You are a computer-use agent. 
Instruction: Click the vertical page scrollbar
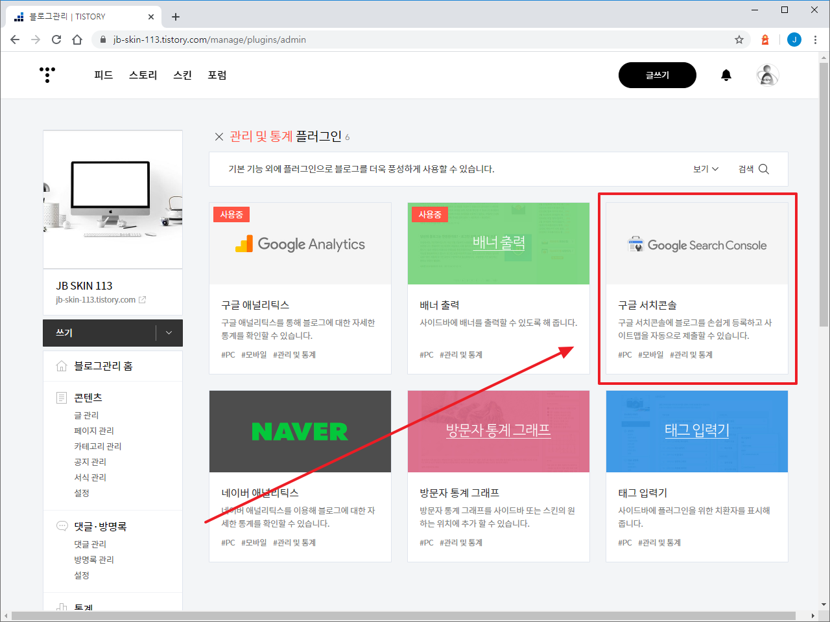click(x=824, y=194)
